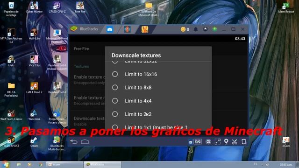Click the taskbar clock showing 03:43 a.m.
This screenshot has height=168, width=299.
tap(286, 165)
